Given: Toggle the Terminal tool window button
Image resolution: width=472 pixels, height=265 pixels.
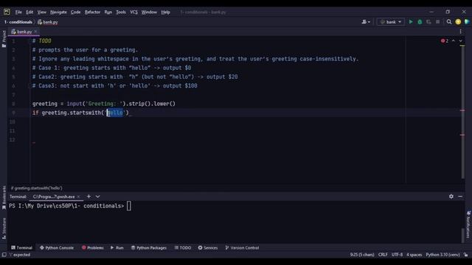Looking at the screenshot, I should point(21,248).
